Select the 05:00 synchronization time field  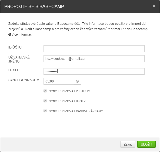click(x=62, y=81)
